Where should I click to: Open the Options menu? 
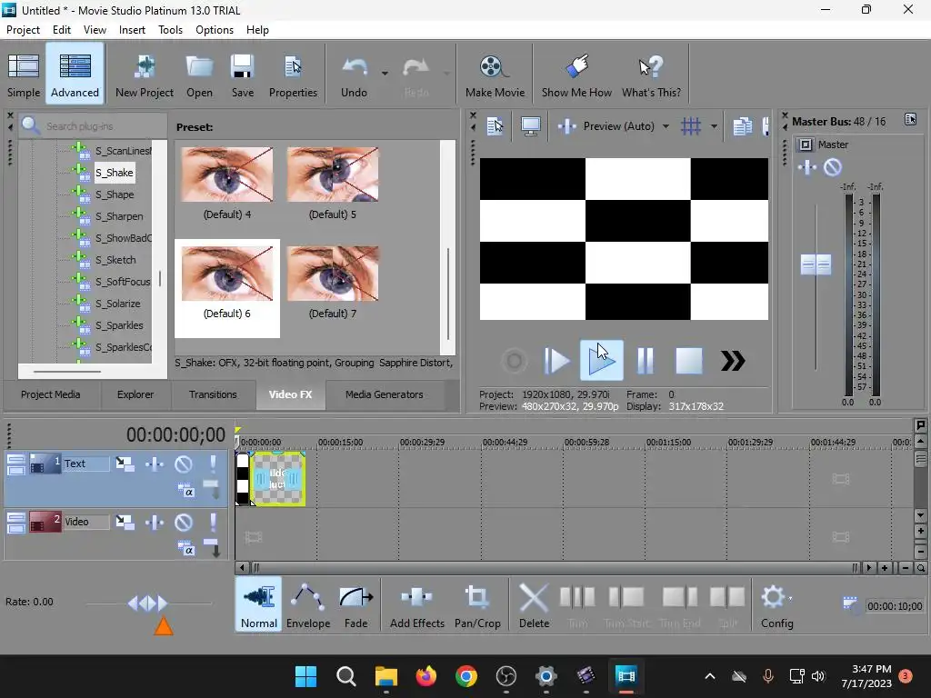click(215, 30)
